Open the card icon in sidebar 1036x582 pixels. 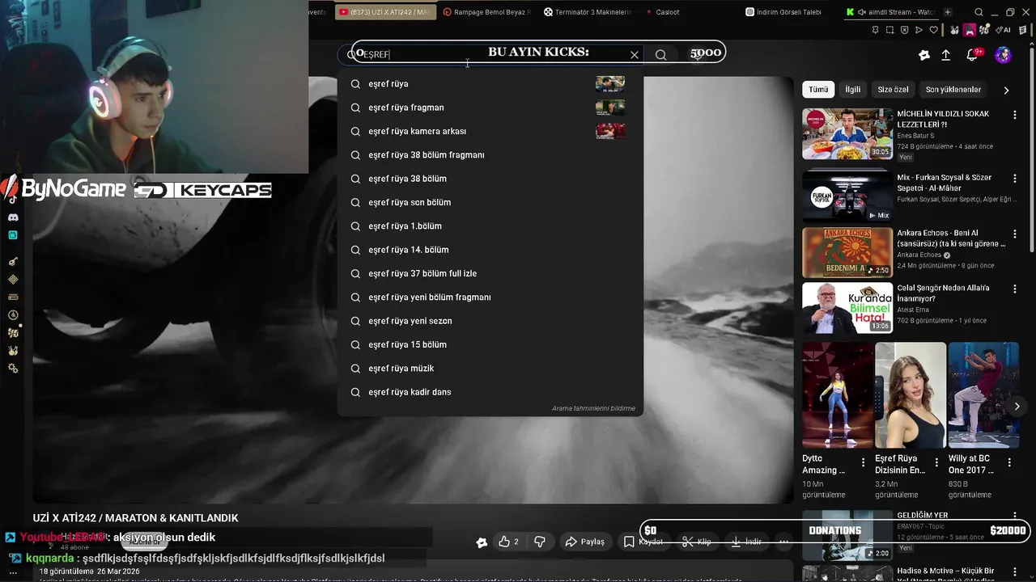[13, 297]
